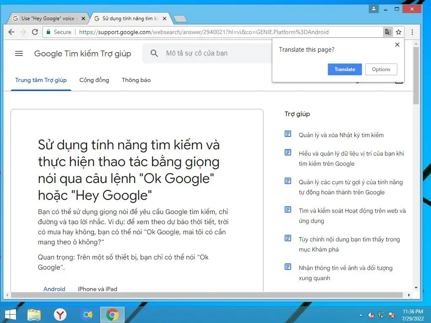Reload the current page
Screen dimensions: 431x323
pos(35,32)
